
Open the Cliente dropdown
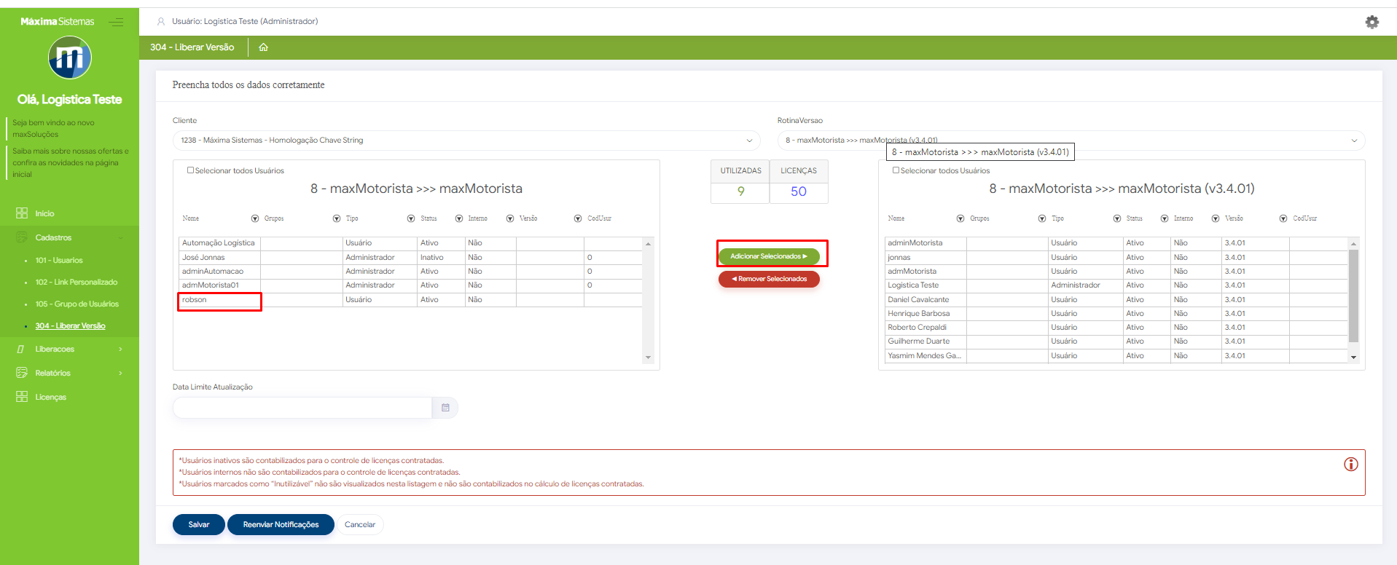click(x=466, y=141)
